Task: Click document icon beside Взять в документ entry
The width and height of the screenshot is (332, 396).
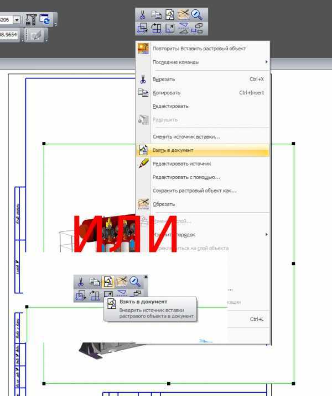Action: pyautogui.click(x=143, y=150)
